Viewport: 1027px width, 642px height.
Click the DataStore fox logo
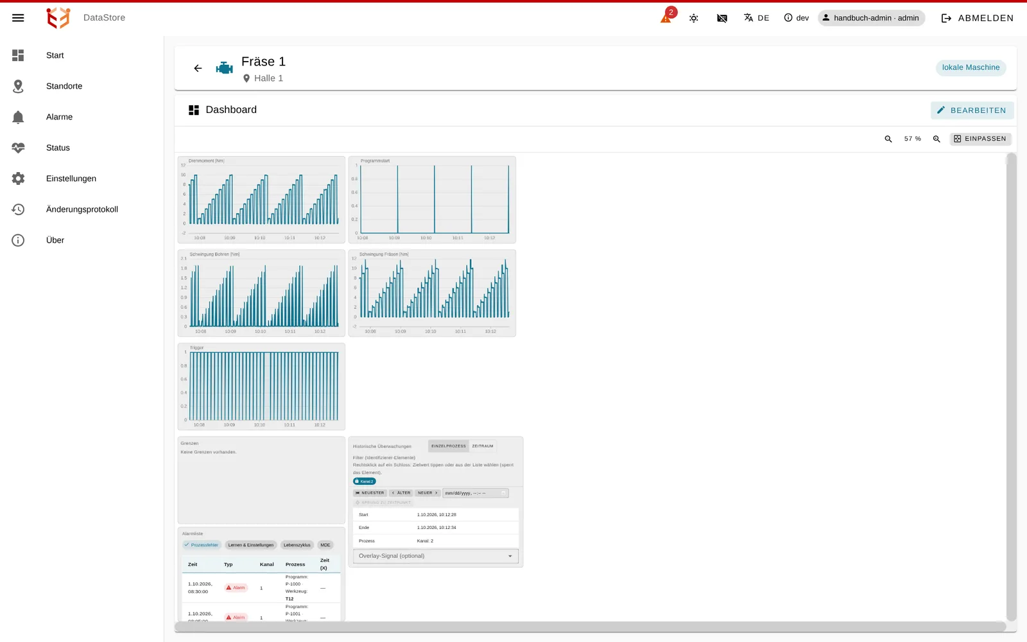coord(58,18)
